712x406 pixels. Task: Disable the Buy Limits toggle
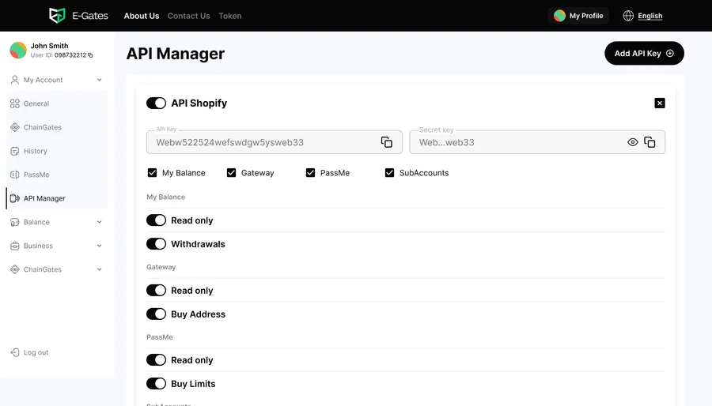tap(156, 384)
